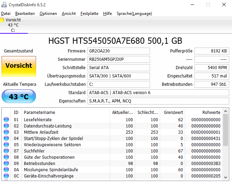The width and height of the screenshot is (232, 182).
Task: Open the Optionen menu
Action: 48,14
